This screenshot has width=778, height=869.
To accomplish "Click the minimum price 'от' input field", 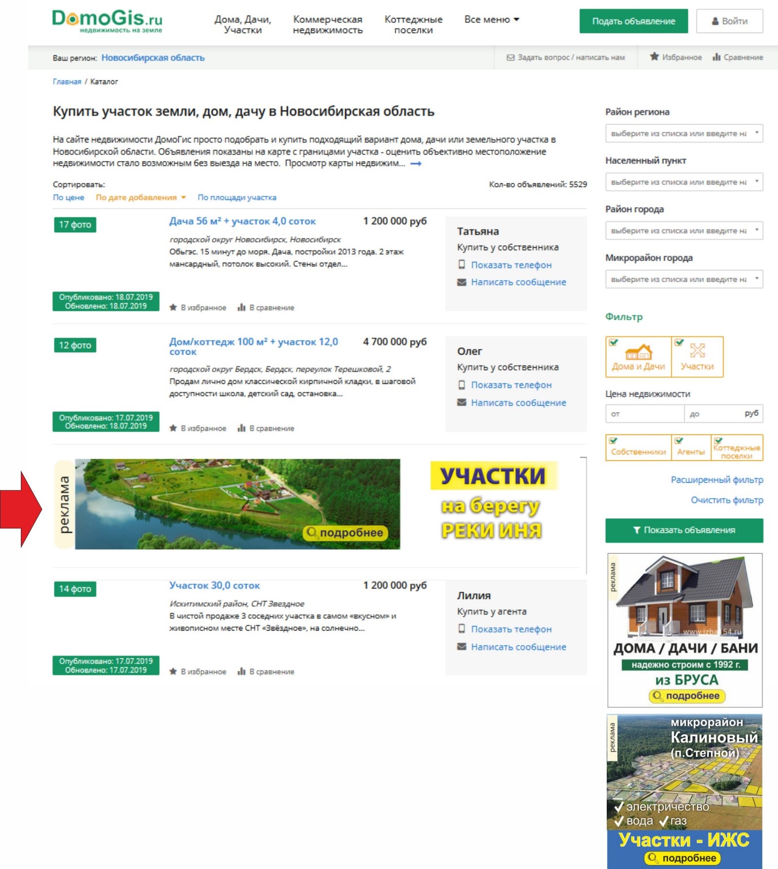I will coord(644,414).
